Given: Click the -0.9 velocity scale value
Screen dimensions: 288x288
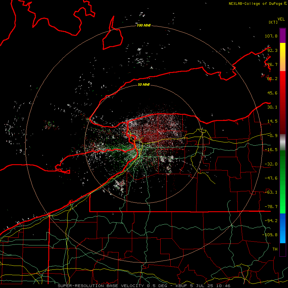Looking at the screenshot, I should pos(272,136).
